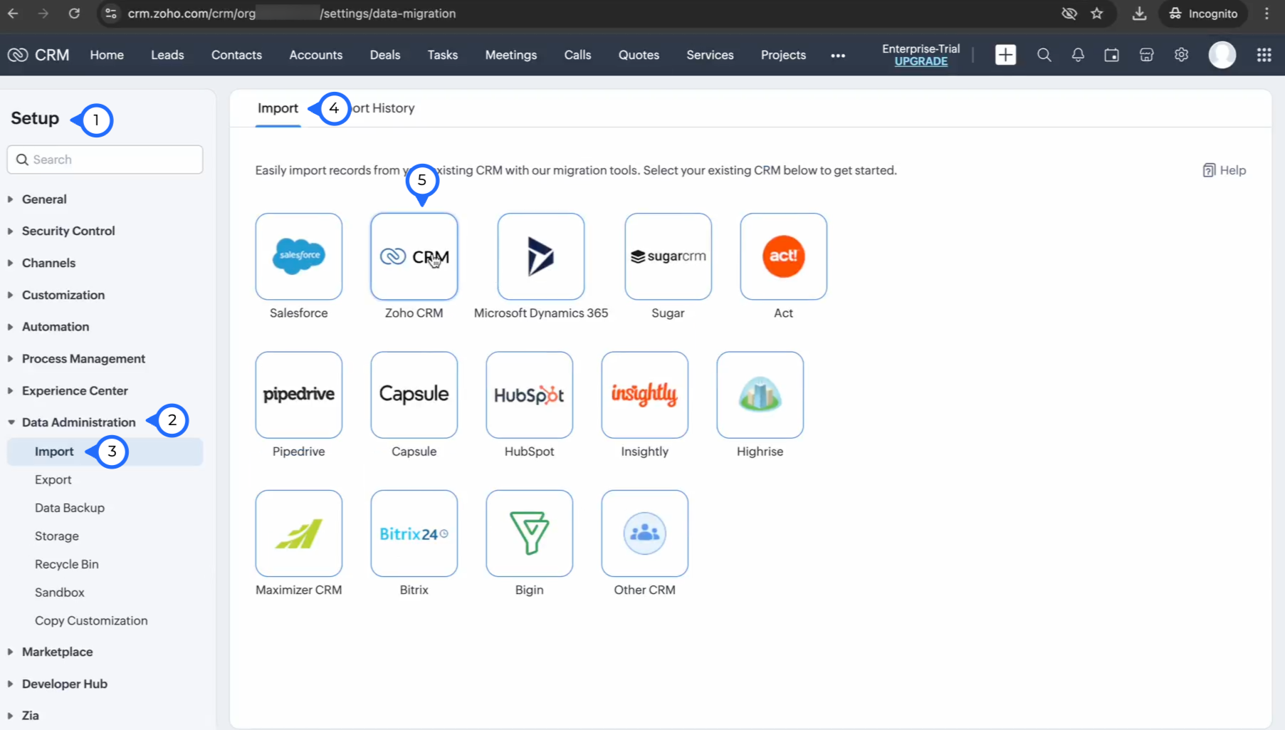Open the Contacts module
This screenshot has height=730, width=1285.
[236, 55]
